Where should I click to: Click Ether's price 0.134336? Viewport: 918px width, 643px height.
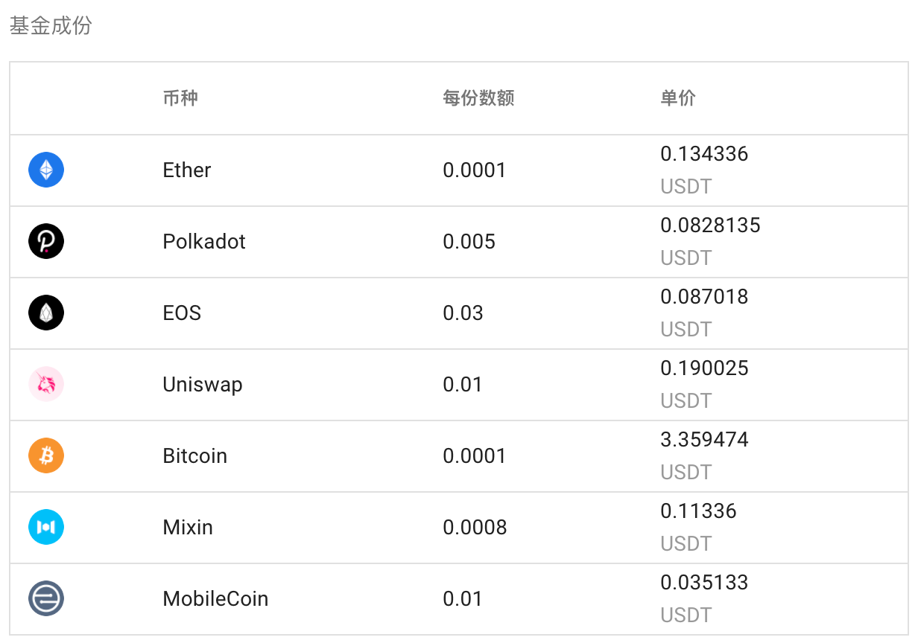click(x=704, y=154)
